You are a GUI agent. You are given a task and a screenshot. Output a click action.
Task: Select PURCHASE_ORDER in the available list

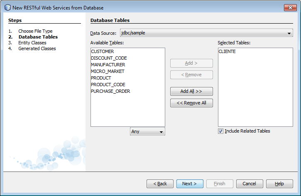click(x=110, y=91)
